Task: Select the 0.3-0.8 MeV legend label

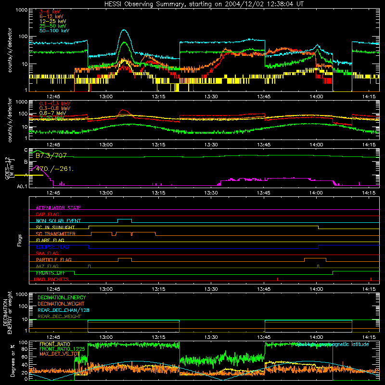Action: pyautogui.click(x=55, y=108)
